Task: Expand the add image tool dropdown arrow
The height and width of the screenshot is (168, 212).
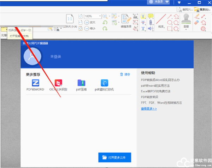Action: [x=119, y=22]
